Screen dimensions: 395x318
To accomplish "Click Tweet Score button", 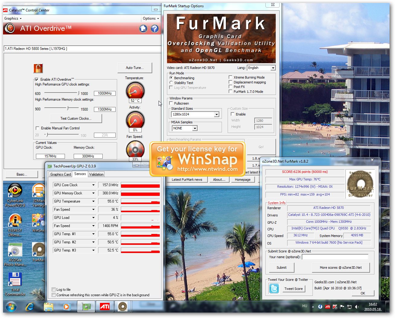I will coord(294,289).
